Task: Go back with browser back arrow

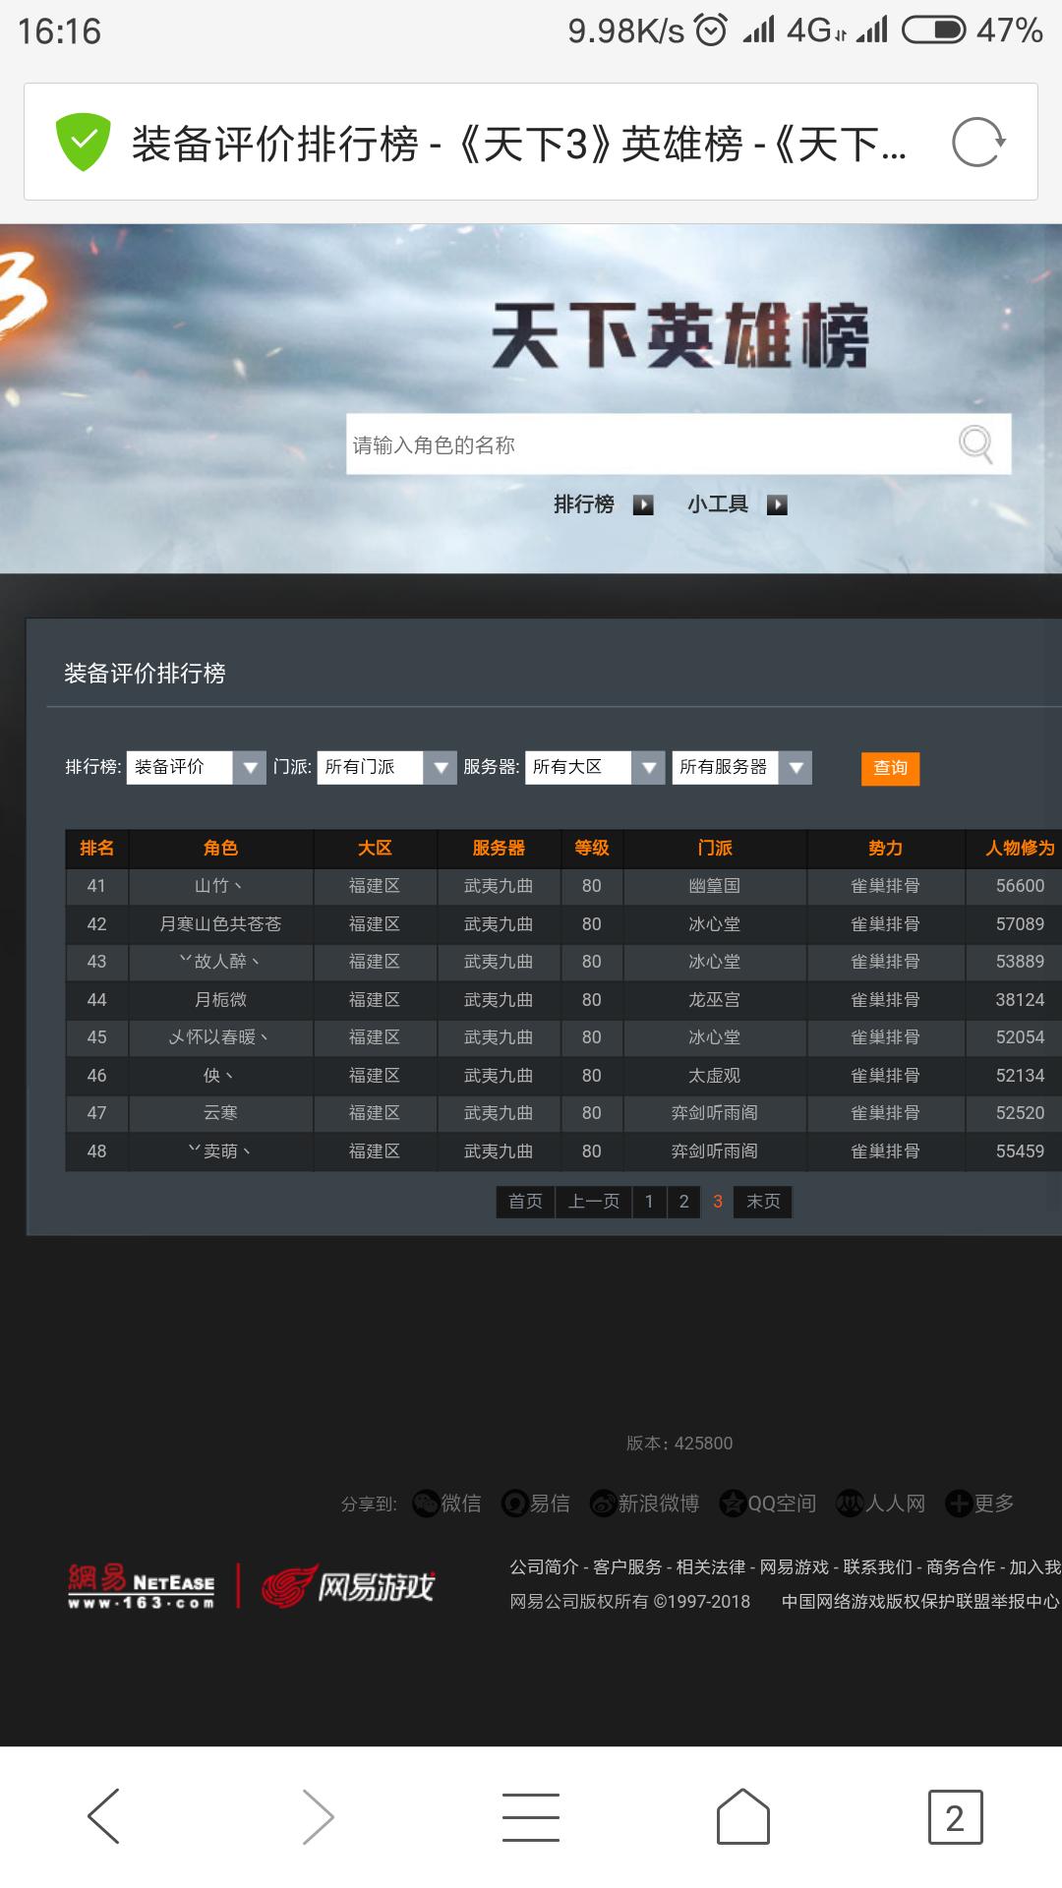Action: pyautogui.click(x=104, y=1816)
